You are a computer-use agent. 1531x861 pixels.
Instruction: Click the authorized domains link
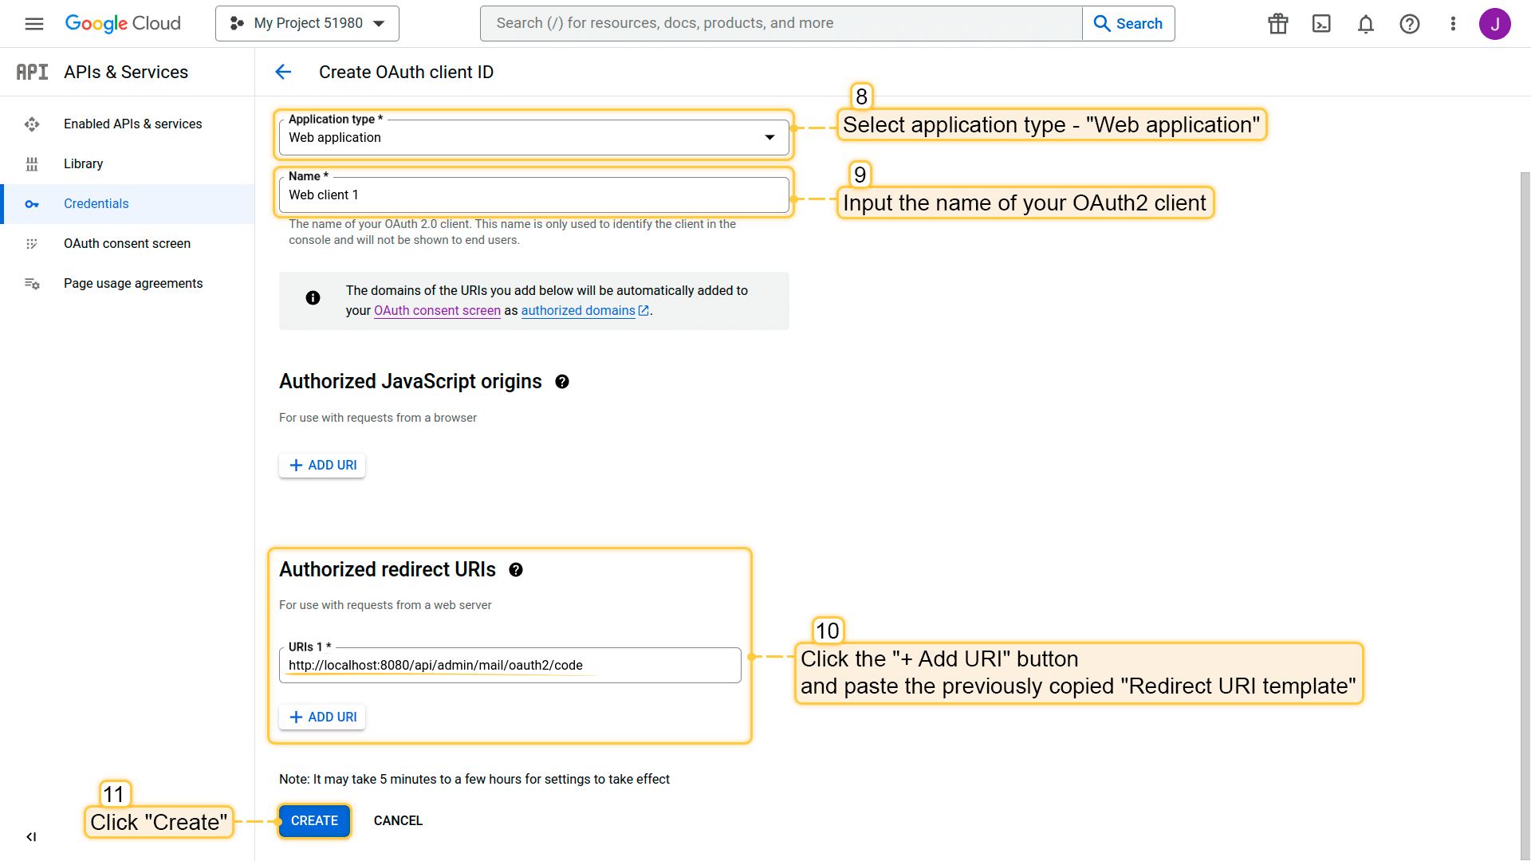(x=578, y=311)
